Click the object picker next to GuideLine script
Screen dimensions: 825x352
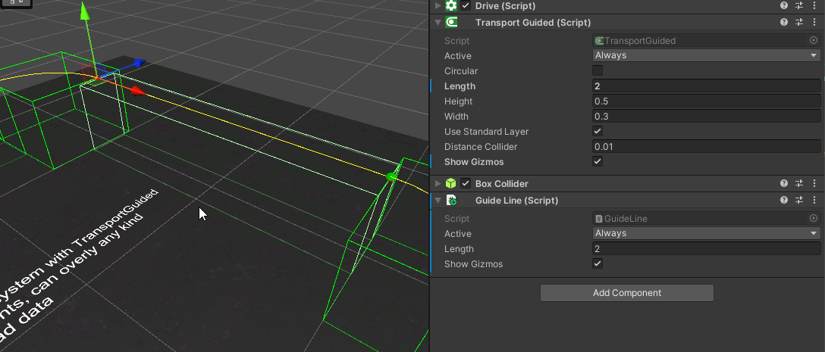[x=814, y=219]
